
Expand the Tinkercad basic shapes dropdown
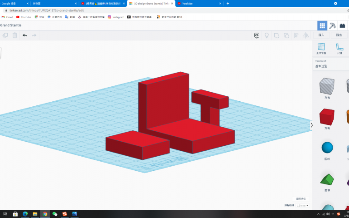click(x=331, y=64)
